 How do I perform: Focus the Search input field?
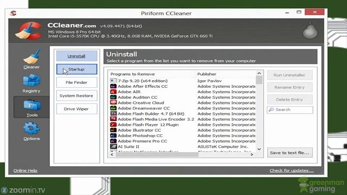pyautogui.click(x=290, y=110)
